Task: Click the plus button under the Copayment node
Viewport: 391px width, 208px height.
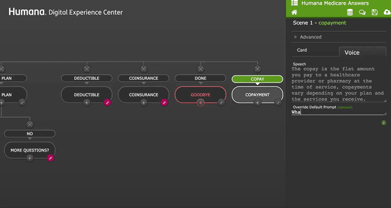Action: (257, 103)
